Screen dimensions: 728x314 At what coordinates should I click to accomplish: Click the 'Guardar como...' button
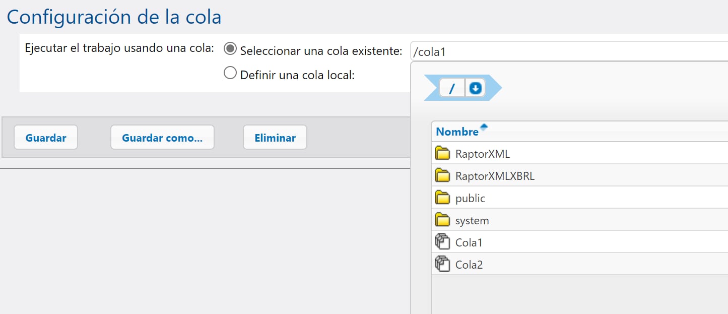(x=162, y=138)
